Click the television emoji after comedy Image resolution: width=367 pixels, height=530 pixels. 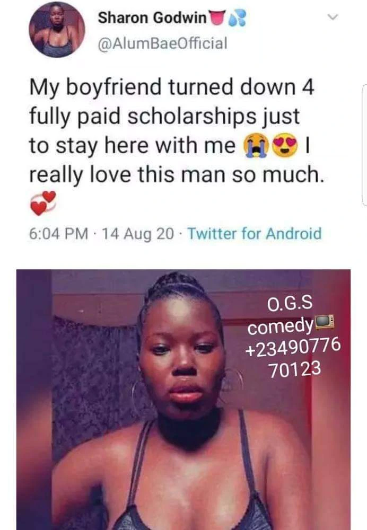pyautogui.click(x=325, y=321)
